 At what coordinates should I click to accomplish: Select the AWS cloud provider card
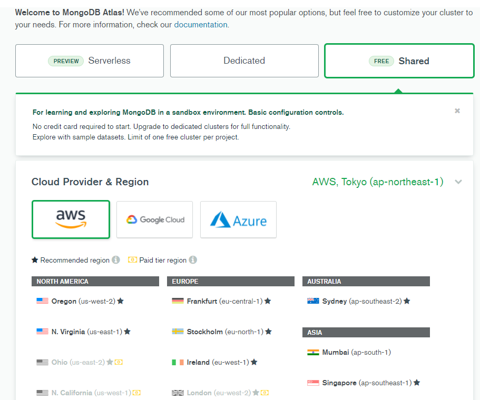(x=71, y=219)
